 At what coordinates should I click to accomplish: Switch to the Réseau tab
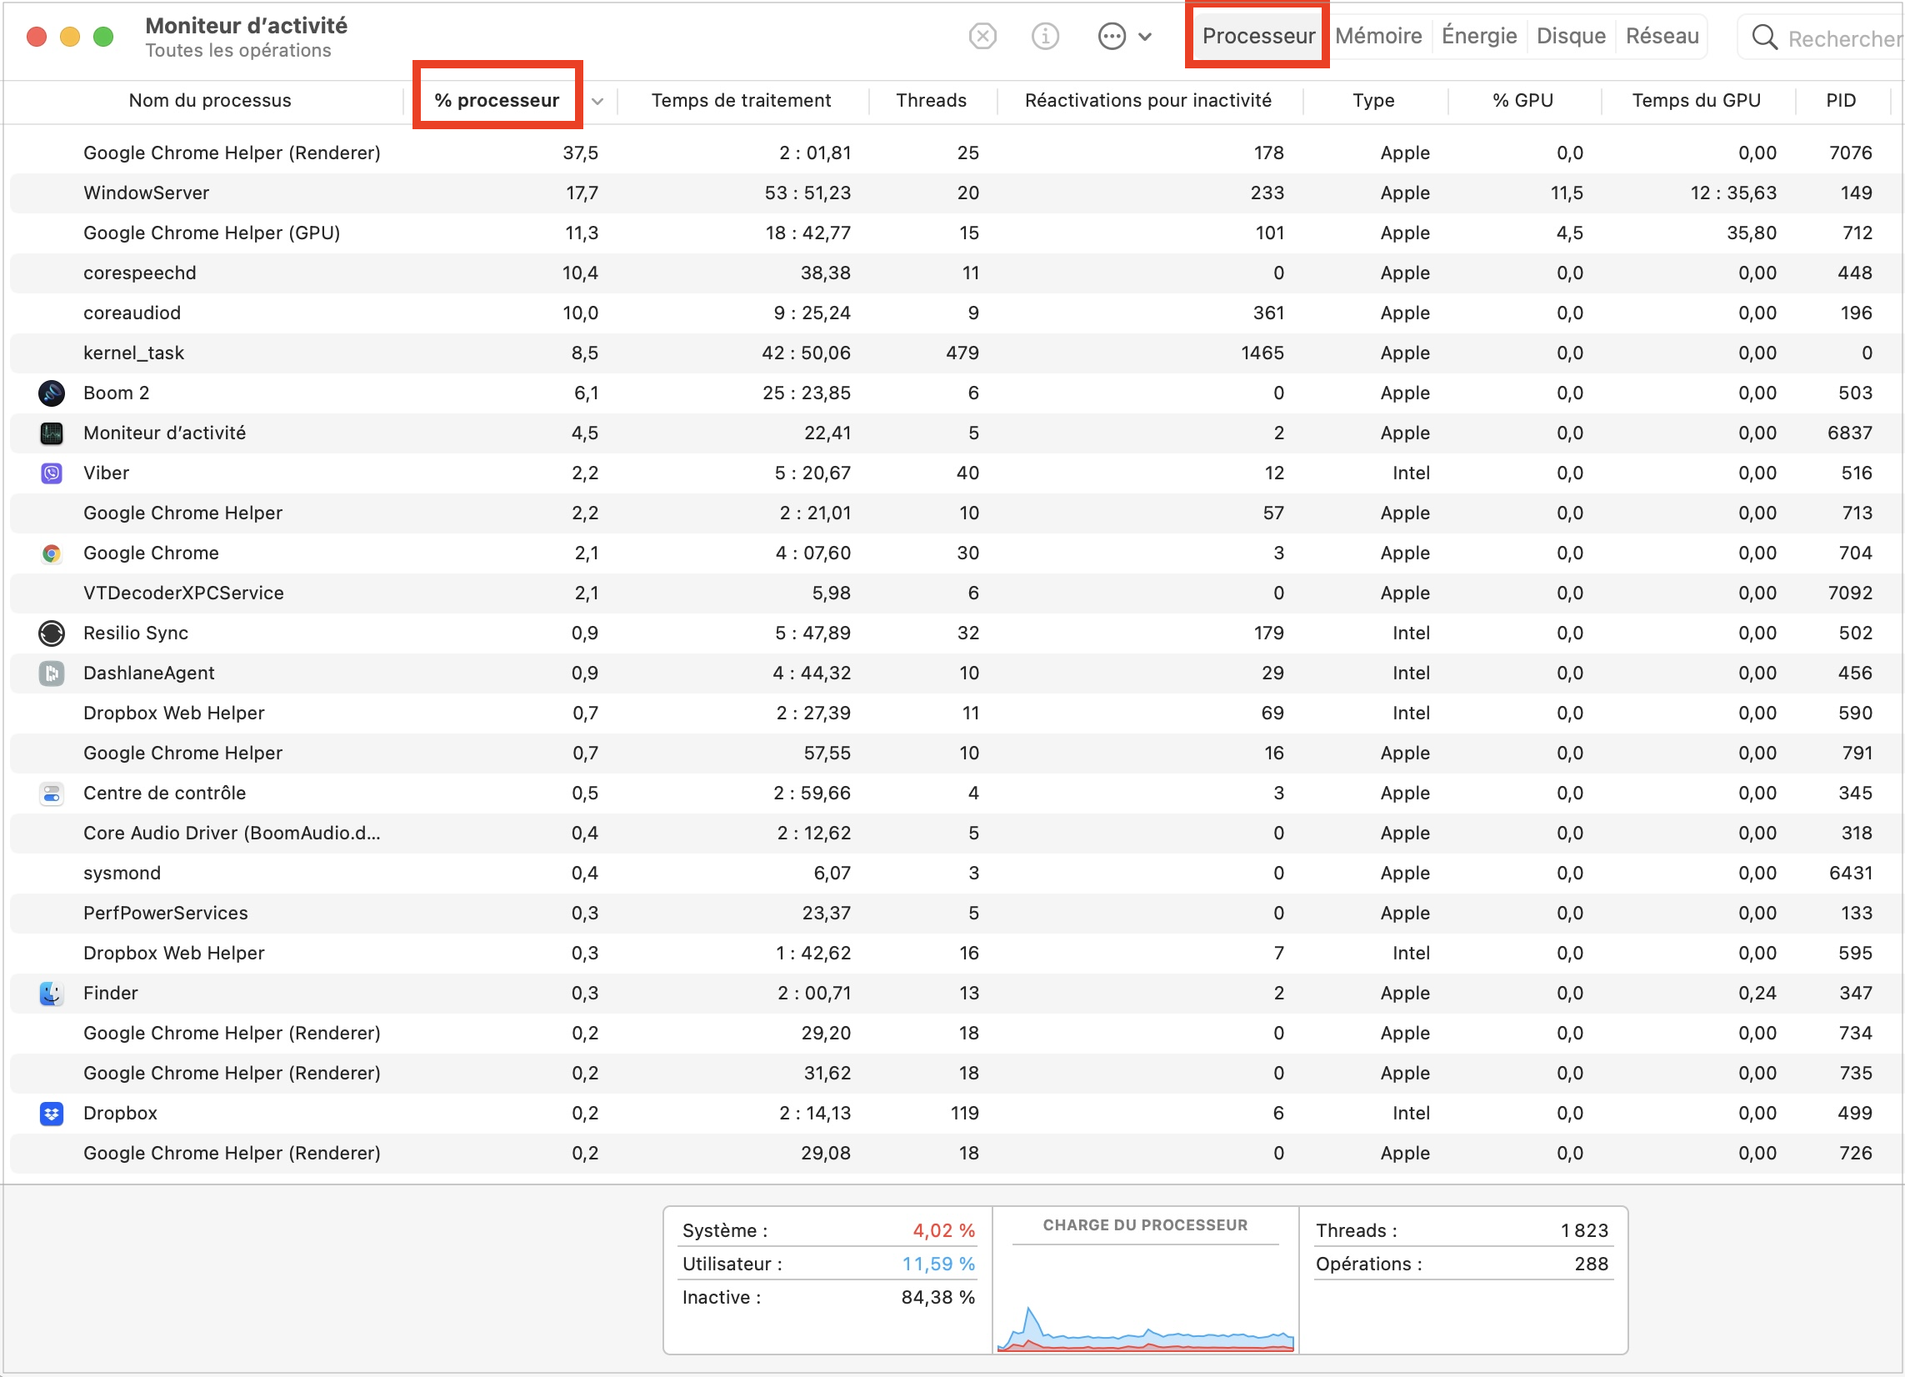[1662, 36]
